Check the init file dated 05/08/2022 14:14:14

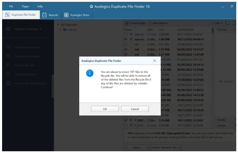126,44
